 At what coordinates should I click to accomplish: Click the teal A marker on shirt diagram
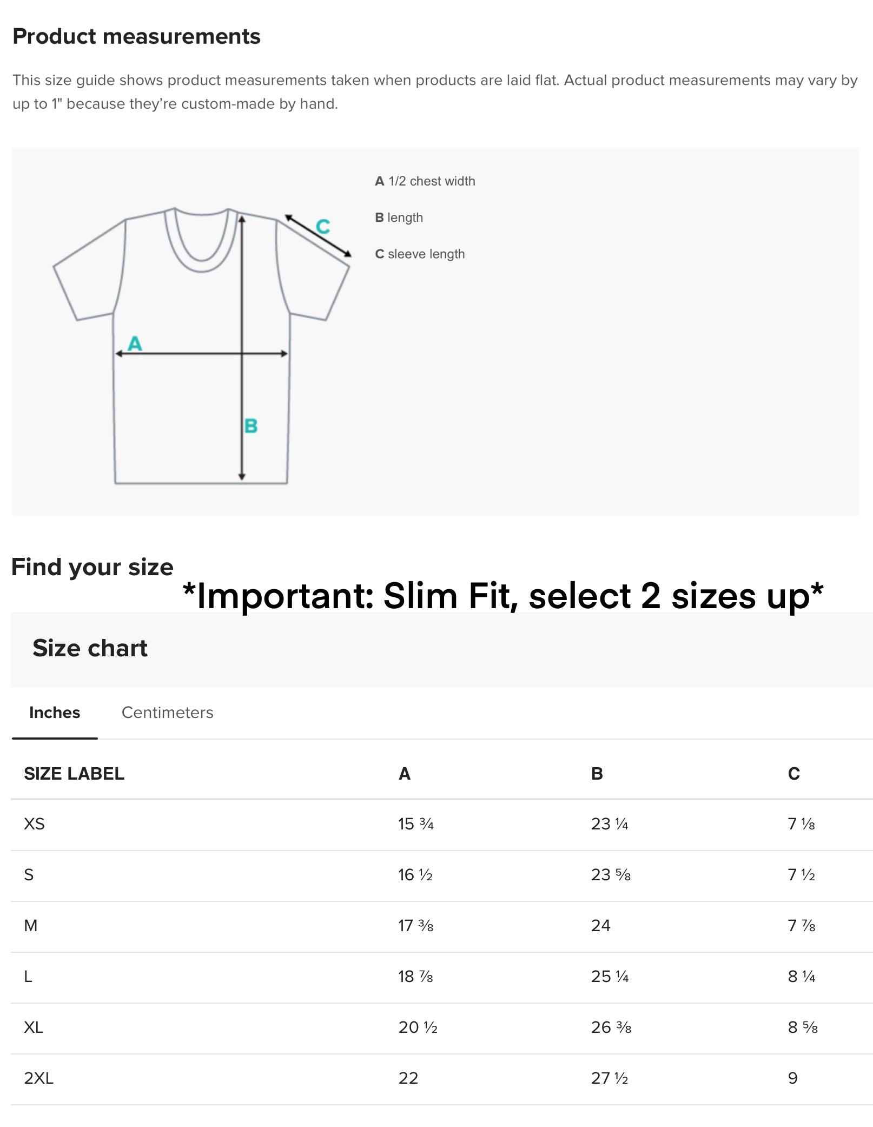click(135, 344)
